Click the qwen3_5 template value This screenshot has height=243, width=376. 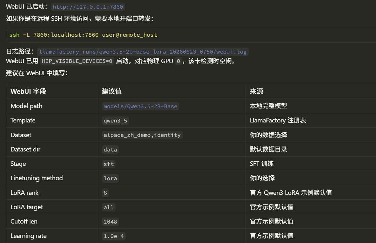pos(115,121)
